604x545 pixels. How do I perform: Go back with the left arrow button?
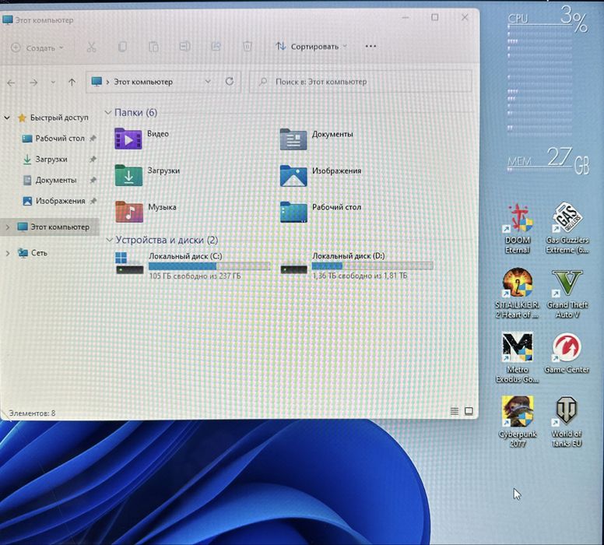coord(11,83)
